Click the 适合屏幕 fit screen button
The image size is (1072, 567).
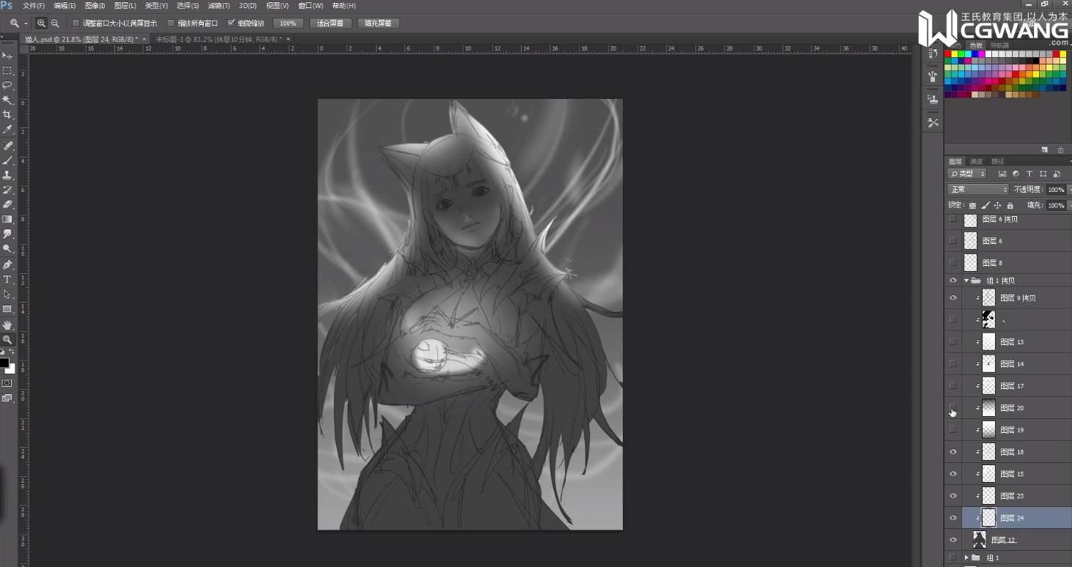[x=330, y=23]
